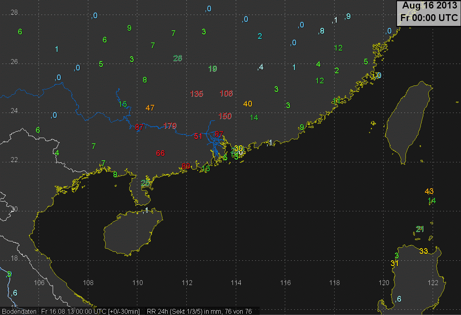Click the Aug 16 2013 date label
The height and width of the screenshot is (315, 461).
pyautogui.click(x=430, y=6)
